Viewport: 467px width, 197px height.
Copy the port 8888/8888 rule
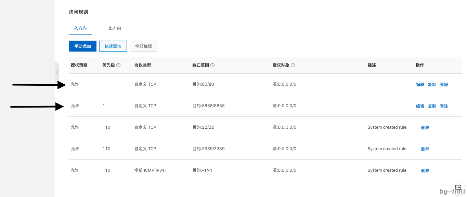(x=432, y=106)
